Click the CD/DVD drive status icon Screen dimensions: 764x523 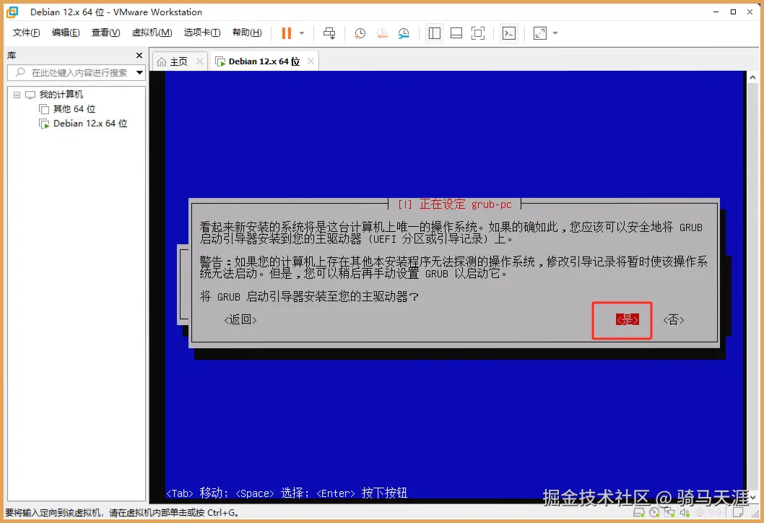(x=654, y=512)
